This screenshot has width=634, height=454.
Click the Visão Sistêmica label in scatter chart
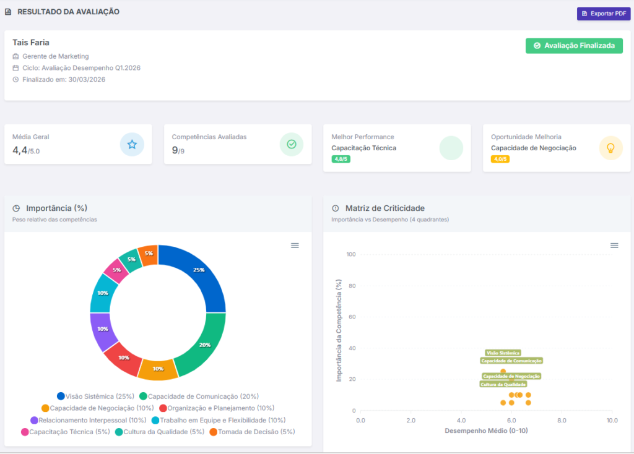pos(503,353)
